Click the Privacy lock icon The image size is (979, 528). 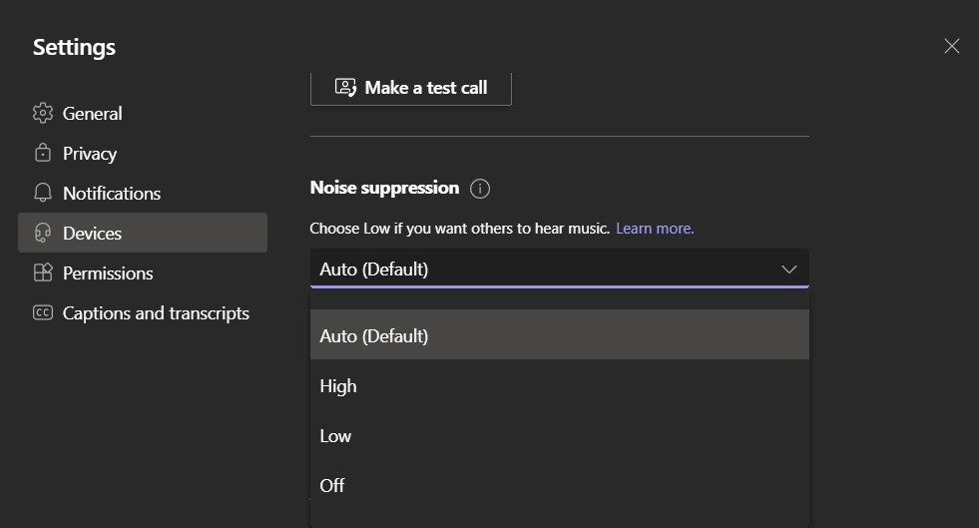click(x=43, y=153)
